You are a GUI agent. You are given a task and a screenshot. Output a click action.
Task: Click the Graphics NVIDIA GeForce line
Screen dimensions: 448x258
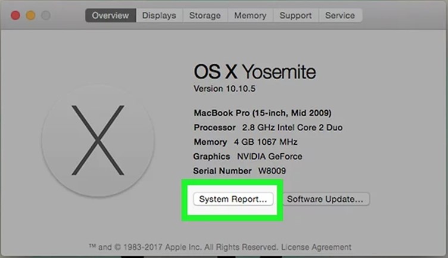[248, 156]
